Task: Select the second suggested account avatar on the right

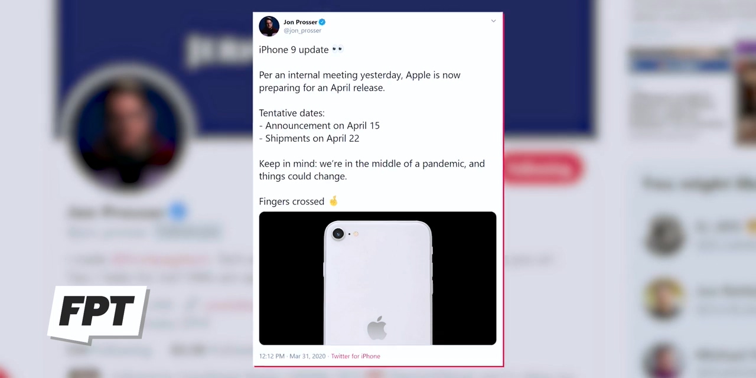Action: pos(665,299)
